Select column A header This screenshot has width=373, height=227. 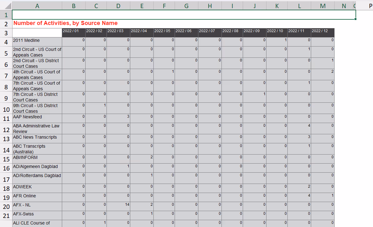pyautogui.click(x=37, y=6)
